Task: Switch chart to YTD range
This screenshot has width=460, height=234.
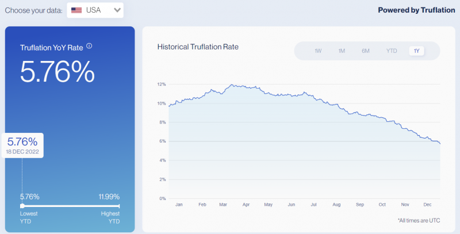Action: click(392, 51)
